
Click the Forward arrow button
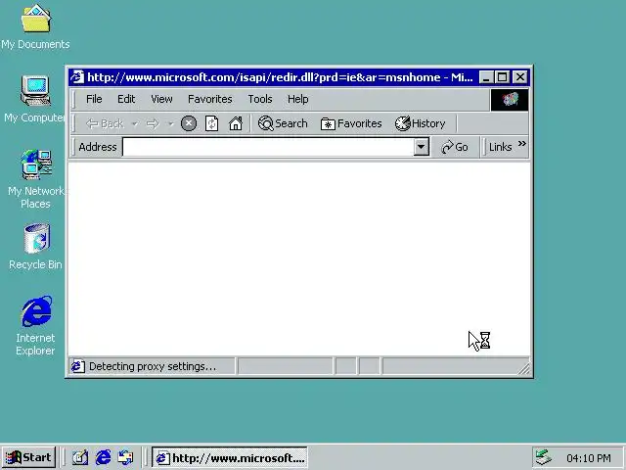153,124
